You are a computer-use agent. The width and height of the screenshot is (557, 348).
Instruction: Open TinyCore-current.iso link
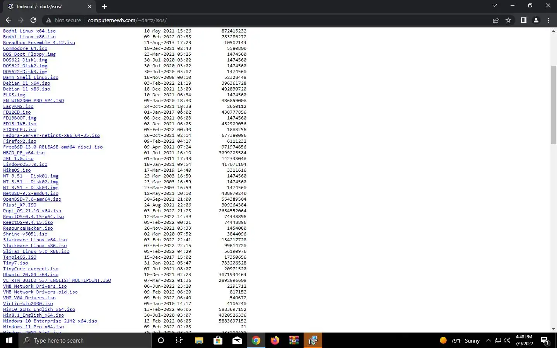[x=31, y=269]
